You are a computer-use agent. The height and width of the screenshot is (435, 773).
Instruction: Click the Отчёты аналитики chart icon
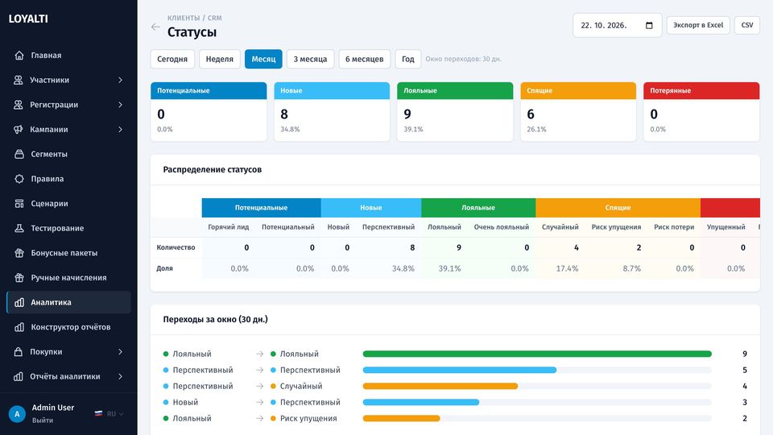point(19,376)
